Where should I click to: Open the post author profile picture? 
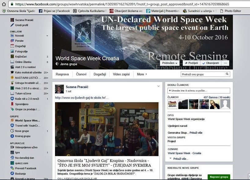(x=60, y=89)
